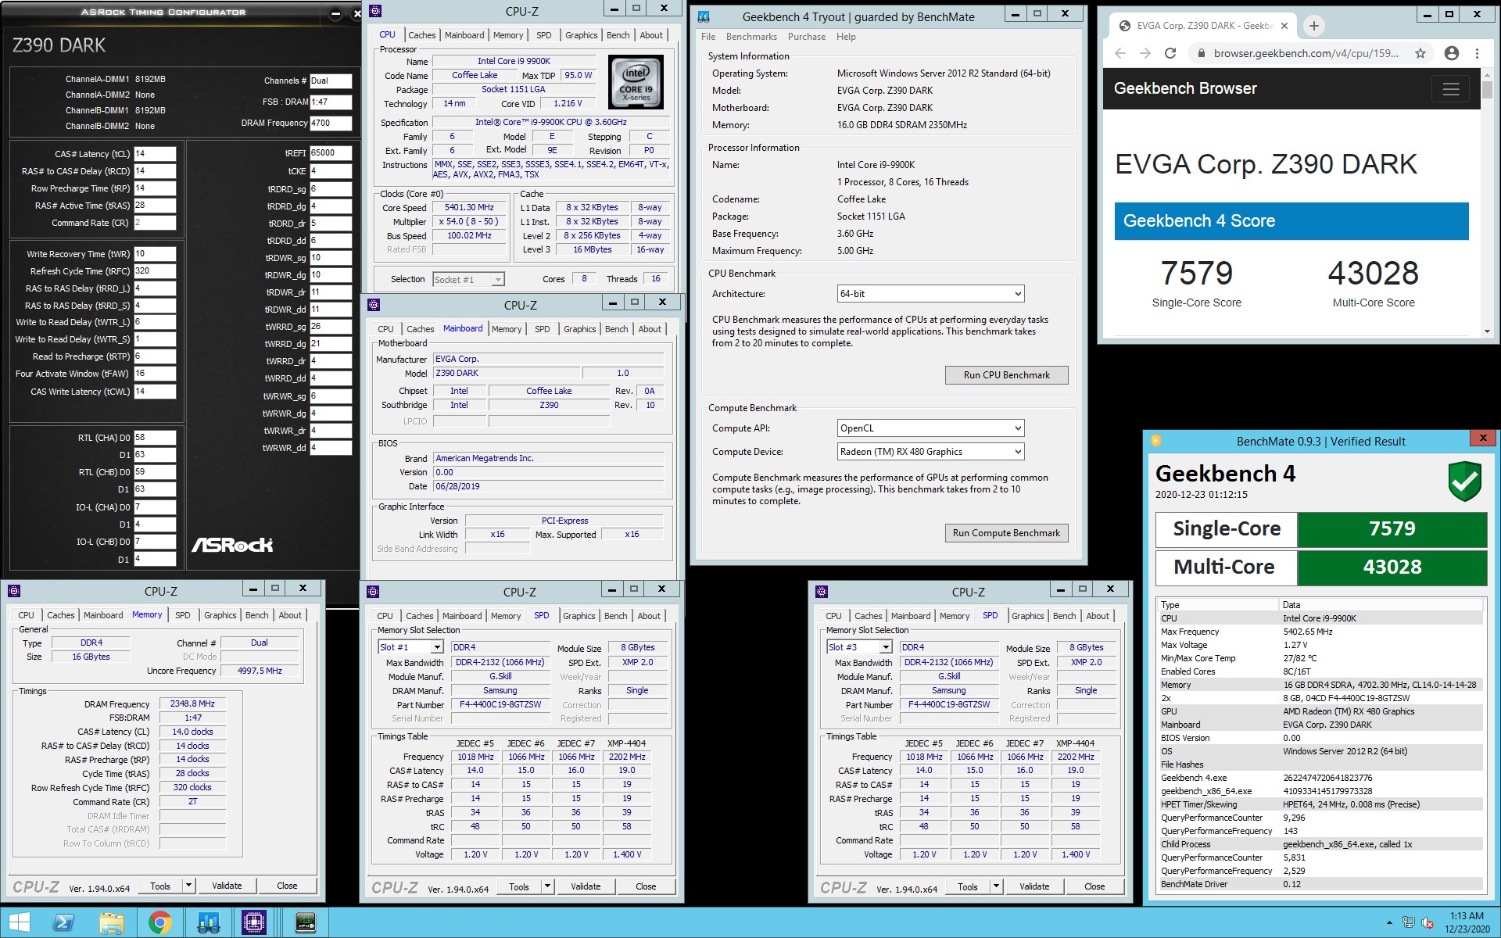The width and height of the screenshot is (1501, 938).
Task: Open the Compute Device RX 480 dropdown
Action: tap(930, 452)
